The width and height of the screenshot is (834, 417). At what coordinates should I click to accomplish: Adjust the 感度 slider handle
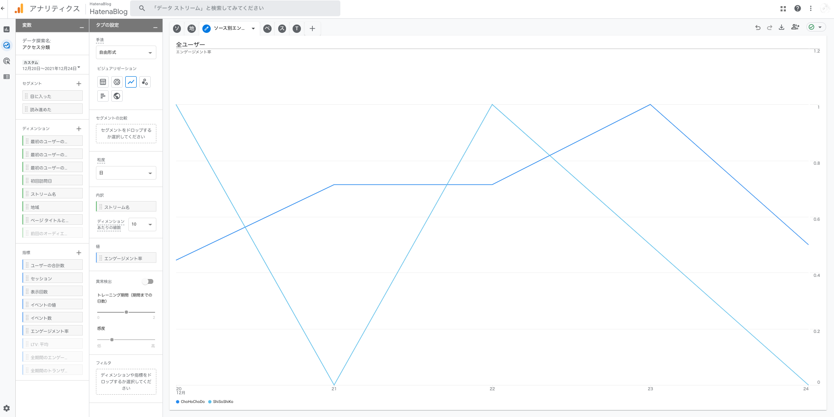[x=112, y=339]
